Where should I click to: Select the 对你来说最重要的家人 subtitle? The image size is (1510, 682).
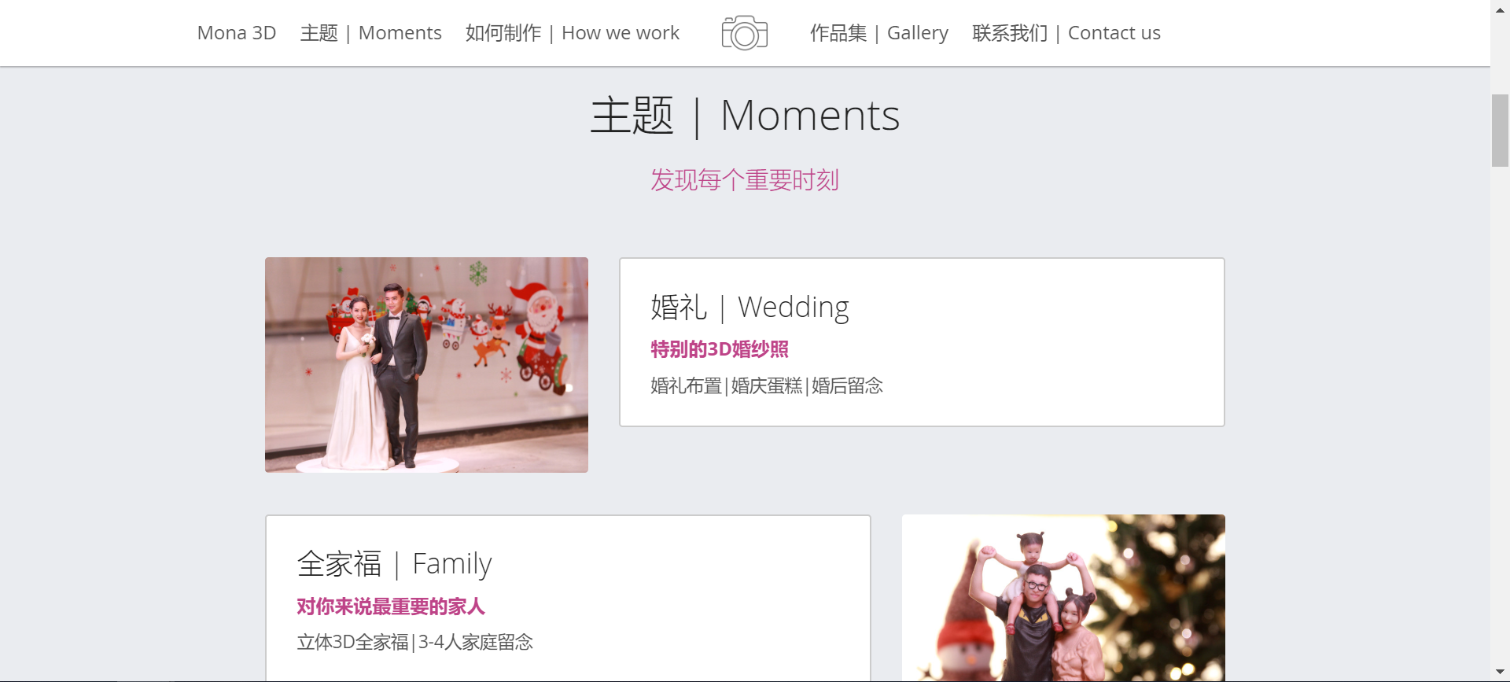point(391,606)
